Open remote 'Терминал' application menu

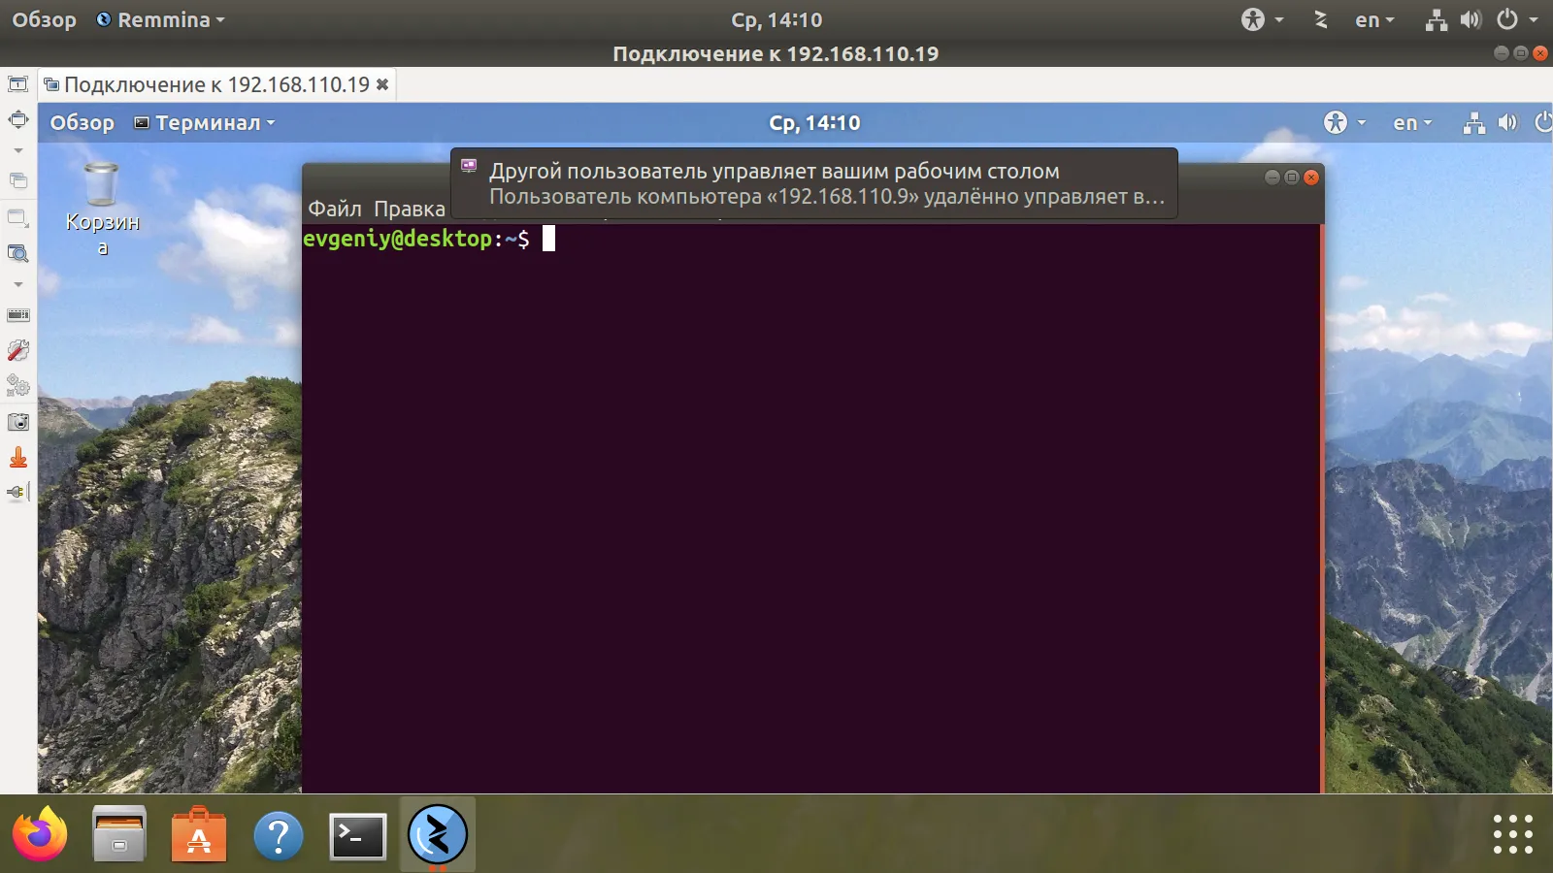pyautogui.click(x=205, y=122)
